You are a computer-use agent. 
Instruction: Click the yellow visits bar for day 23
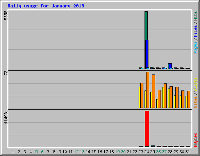pyautogui.click(x=139, y=97)
